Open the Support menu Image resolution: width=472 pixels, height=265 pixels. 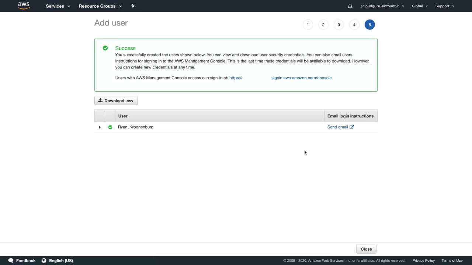[445, 6]
